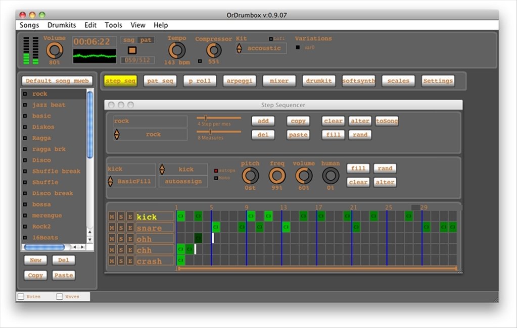Check the Waves checkbox
Image resolution: width=517 pixels, height=328 pixels.
60,297
